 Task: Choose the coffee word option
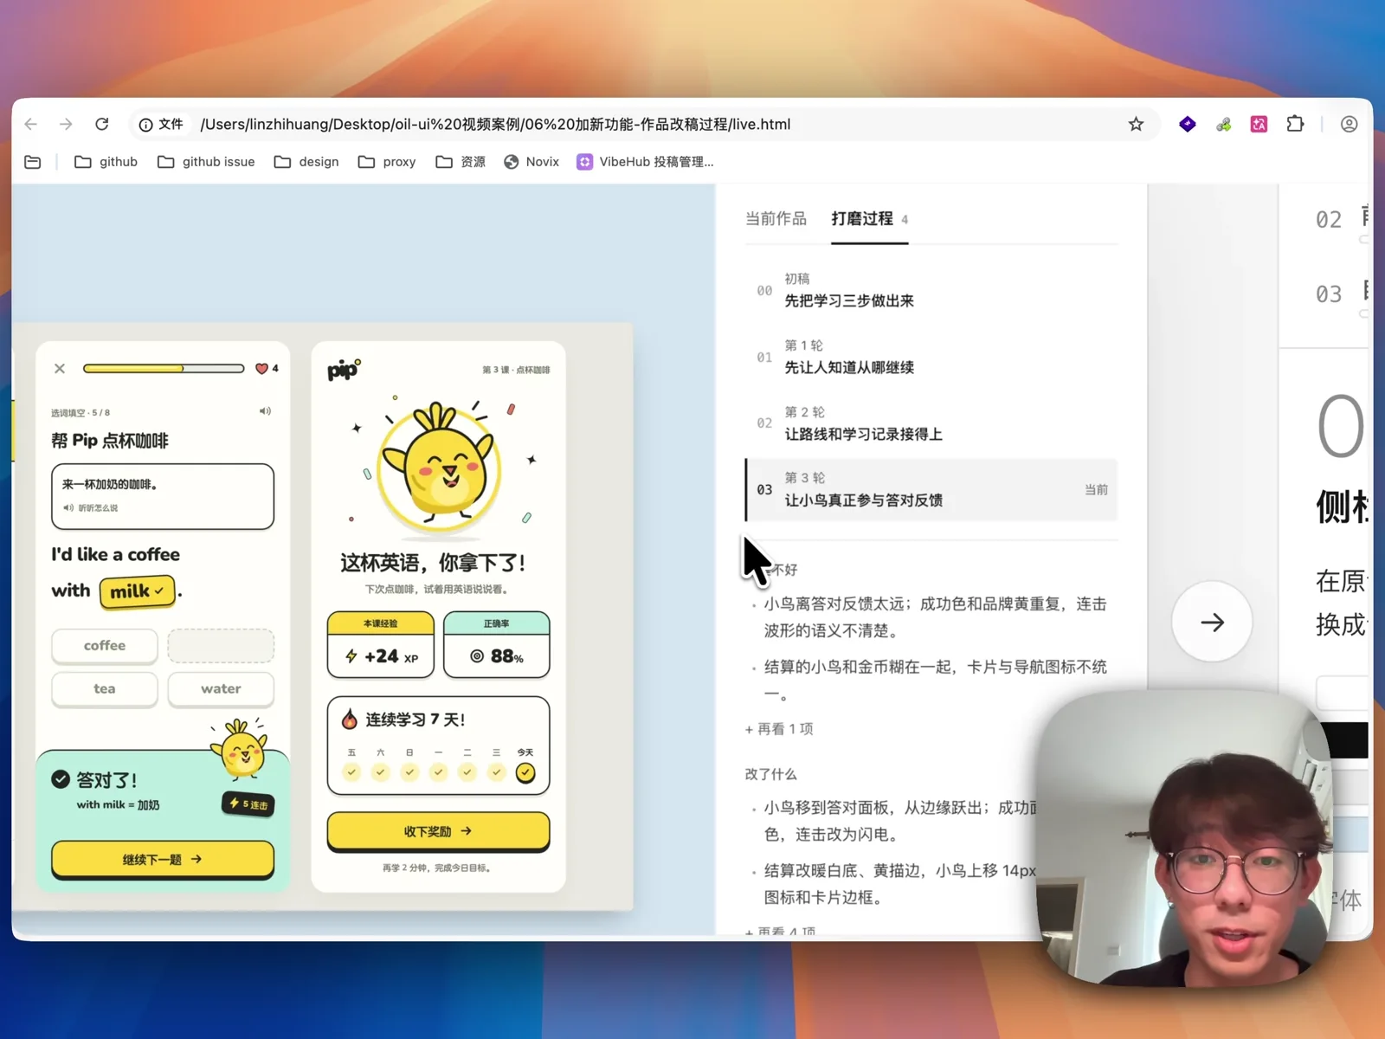click(x=105, y=646)
